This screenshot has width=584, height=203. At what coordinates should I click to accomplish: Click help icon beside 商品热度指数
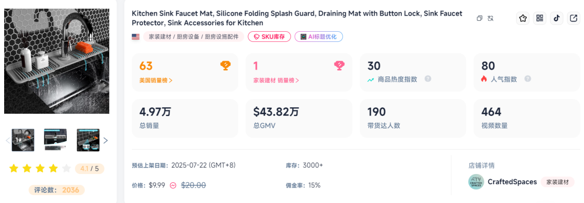click(x=428, y=79)
